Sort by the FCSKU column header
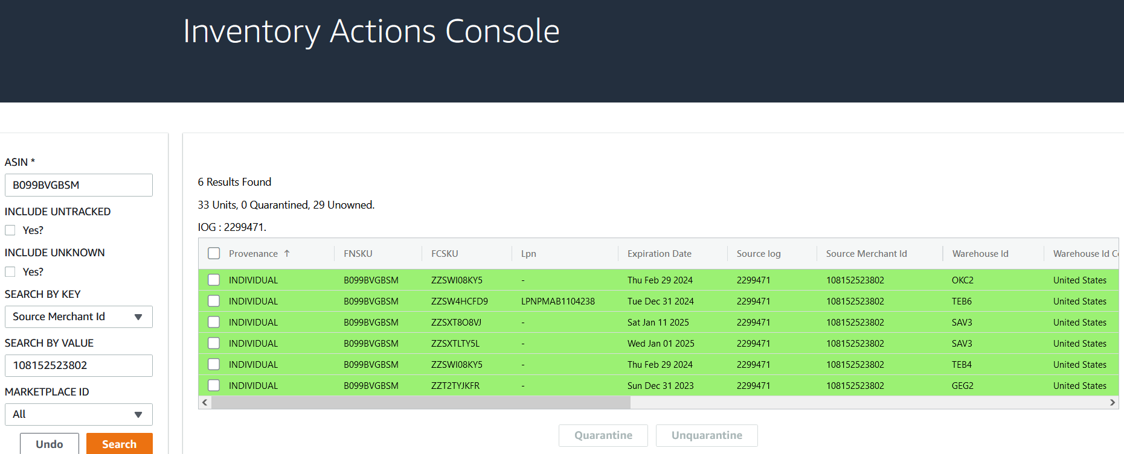This screenshot has width=1124, height=454. click(x=445, y=254)
